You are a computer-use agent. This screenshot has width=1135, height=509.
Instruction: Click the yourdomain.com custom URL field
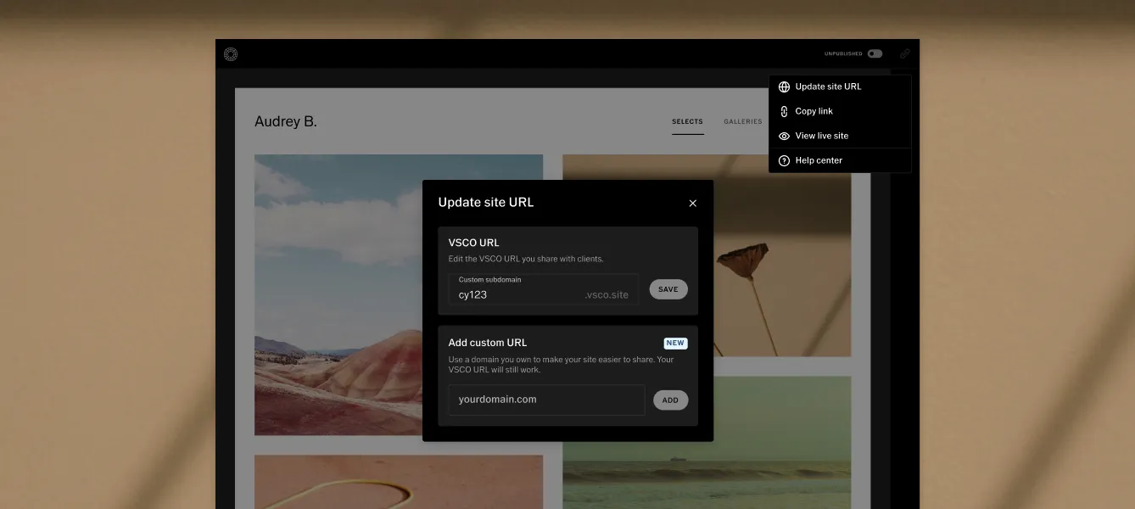(x=546, y=400)
